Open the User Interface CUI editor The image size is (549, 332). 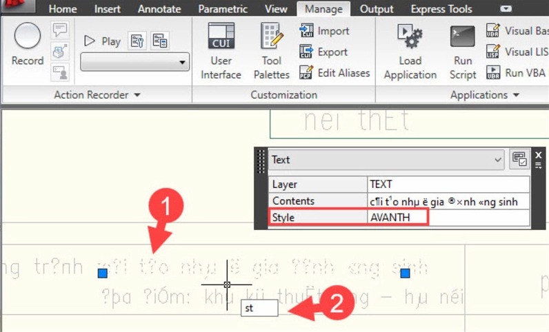[x=221, y=51]
